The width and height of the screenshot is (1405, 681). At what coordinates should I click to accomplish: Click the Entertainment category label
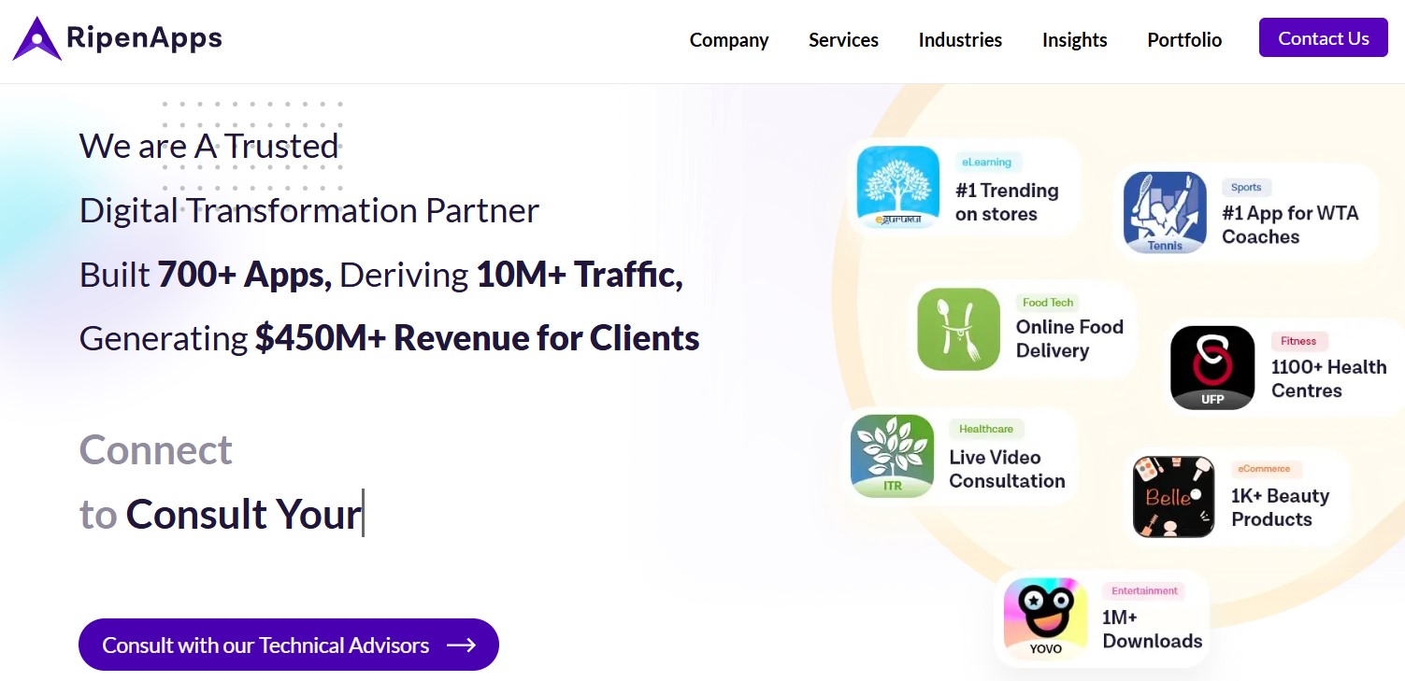pyautogui.click(x=1144, y=590)
